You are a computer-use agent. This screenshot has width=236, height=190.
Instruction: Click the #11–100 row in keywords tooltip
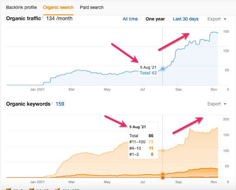[142, 142]
